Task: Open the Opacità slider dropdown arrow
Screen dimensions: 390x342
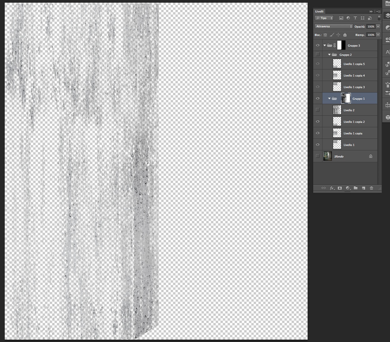Action: click(378, 26)
